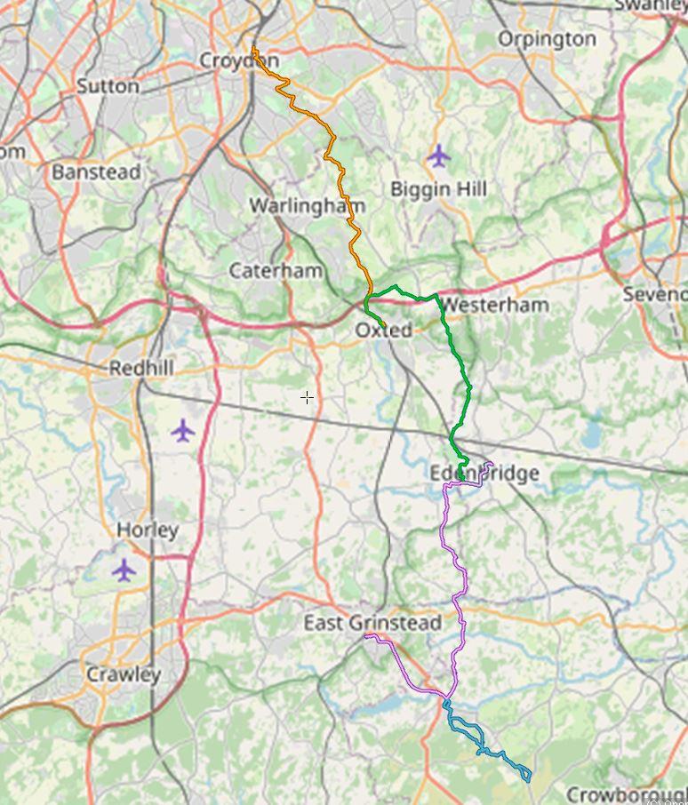
Task: Select the orange route near Warlingham
Action: (348, 205)
